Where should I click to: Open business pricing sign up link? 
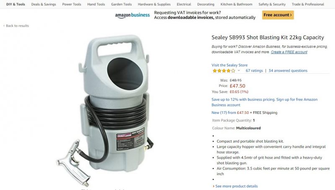click(x=265, y=102)
